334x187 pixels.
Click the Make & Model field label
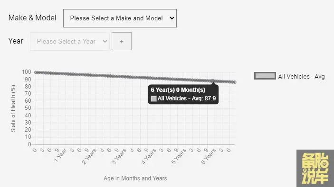[32, 18]
